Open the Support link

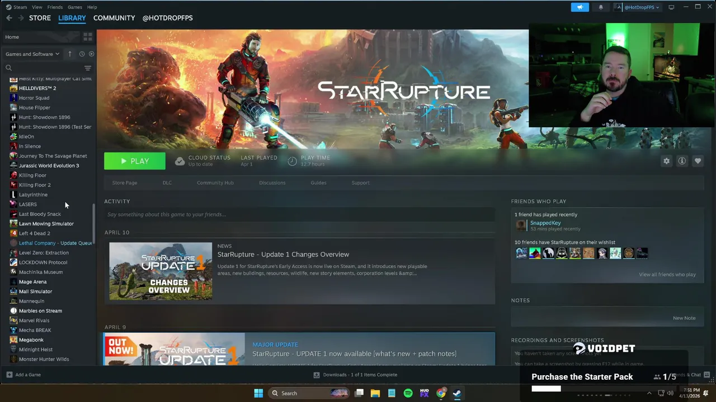pyautogui.click(x=360, y=183)
